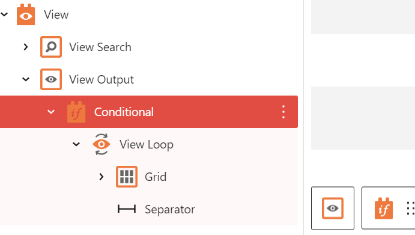This screenshot has width=415, height=235.
Task: Click the View Loop eye-with-arrows icon
Action: [101, 144]
